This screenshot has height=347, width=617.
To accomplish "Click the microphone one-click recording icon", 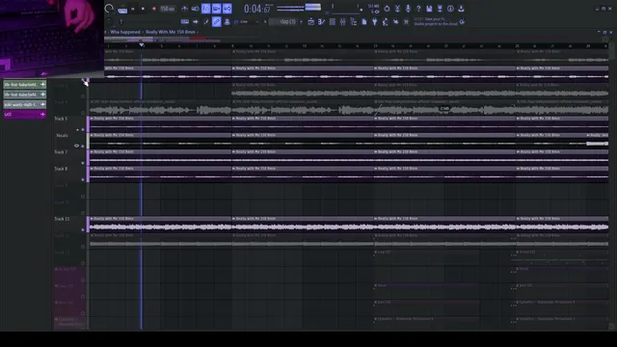I will 408,9.
